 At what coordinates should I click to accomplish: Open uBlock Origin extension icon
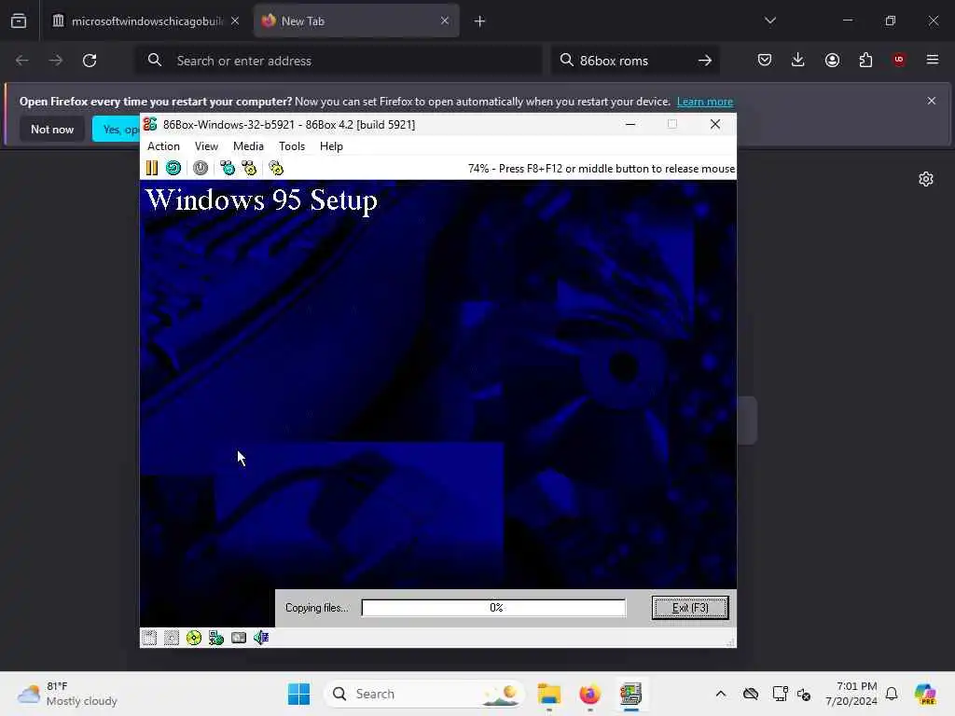pos(899,60)
